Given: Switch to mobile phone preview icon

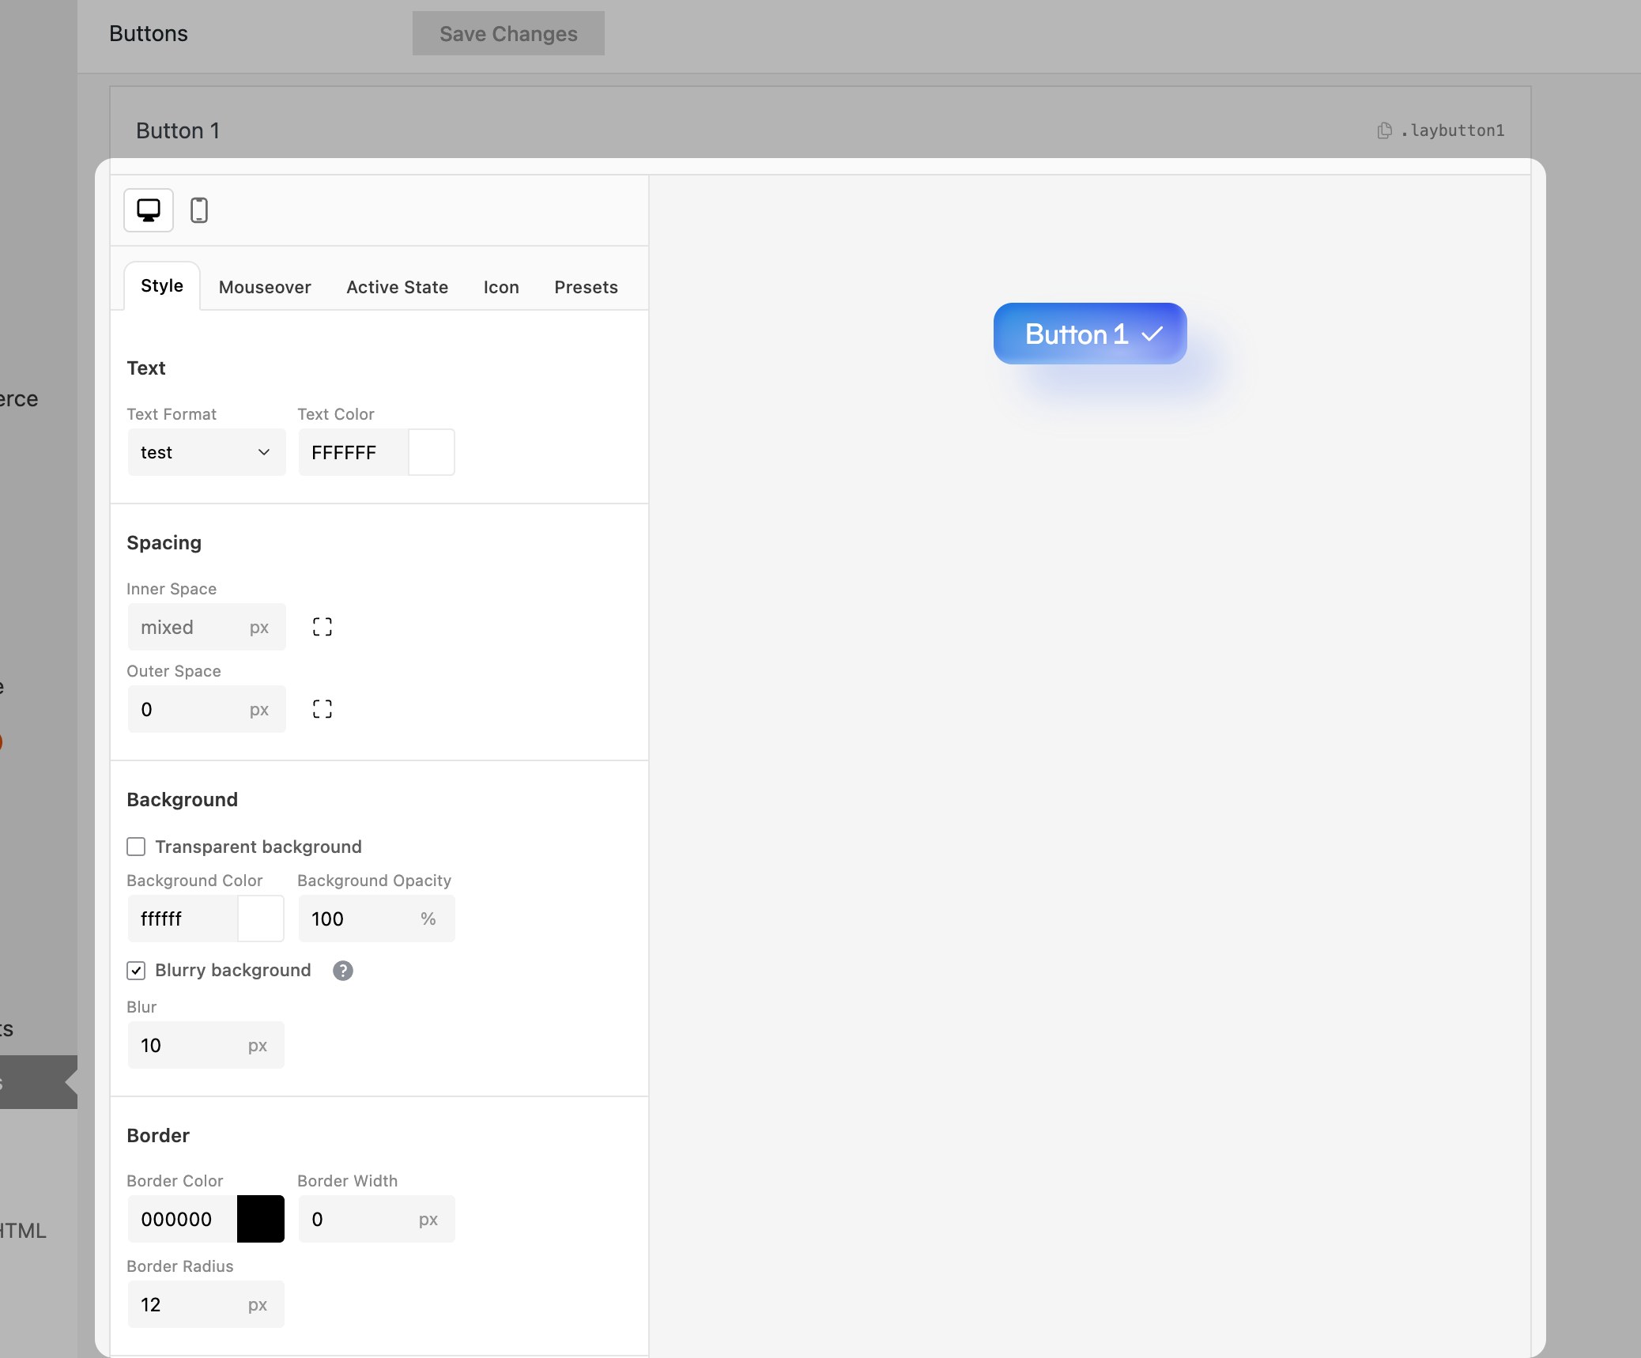Looking at the screenshot, I should (199, 210).
